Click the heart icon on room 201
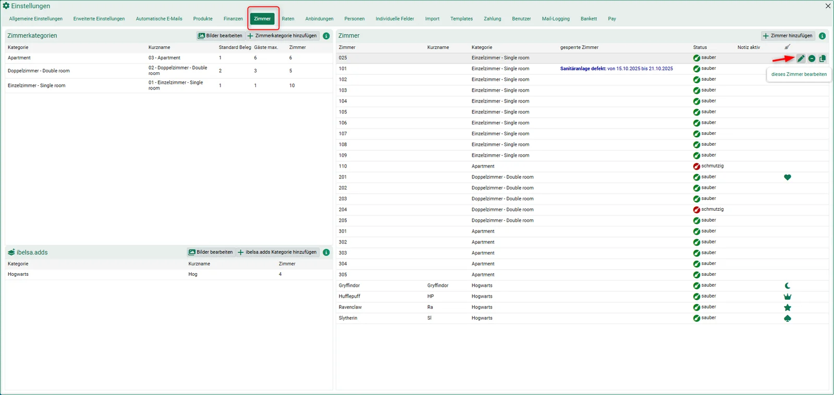Screen dimensions: 834x395 788,177
